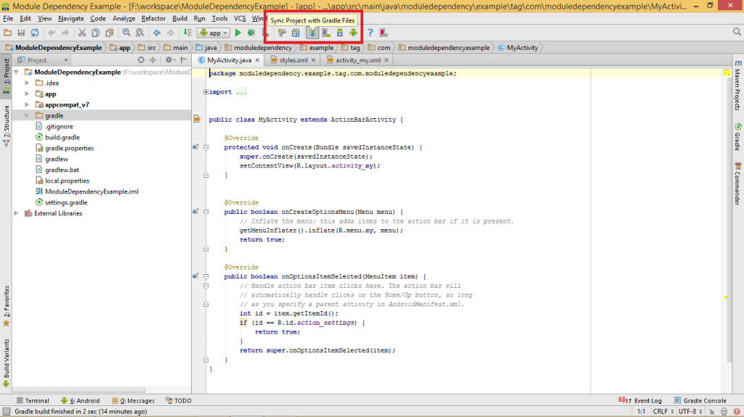Click the Collapse All icon in Project panel
The width and height of the screenshot is (744, 417).
click(153, 60)
